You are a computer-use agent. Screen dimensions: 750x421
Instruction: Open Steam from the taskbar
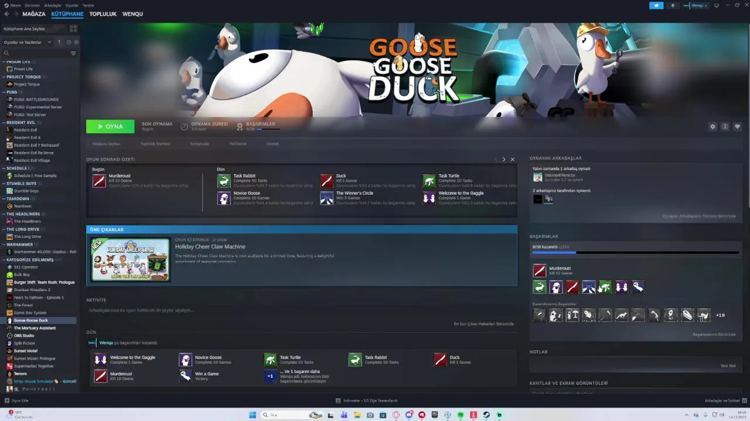[x=486, y=415]
